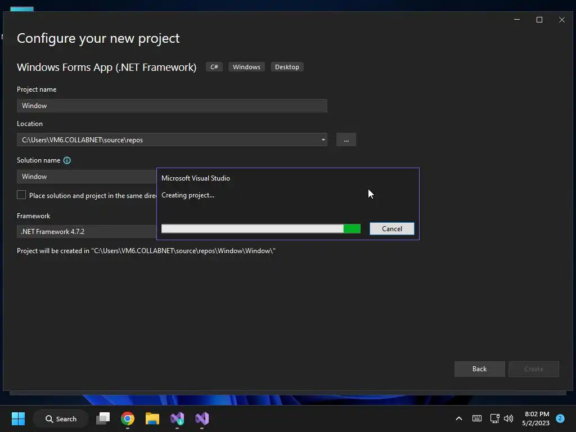The height and width of the screenshot is (432, 576).
Task: Browse for a location with the ellipsis button
Action: click(x=346, y=139)
